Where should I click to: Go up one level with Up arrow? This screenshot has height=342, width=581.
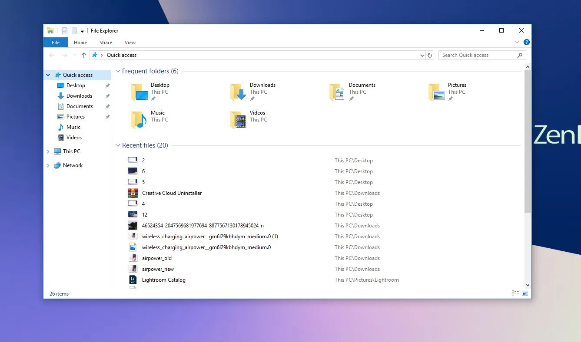[x=84, y=55]
